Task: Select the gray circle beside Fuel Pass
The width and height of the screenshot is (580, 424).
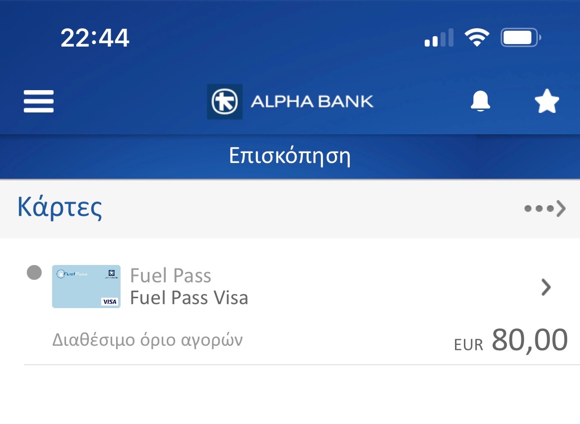Action: (x=34, y=272)
